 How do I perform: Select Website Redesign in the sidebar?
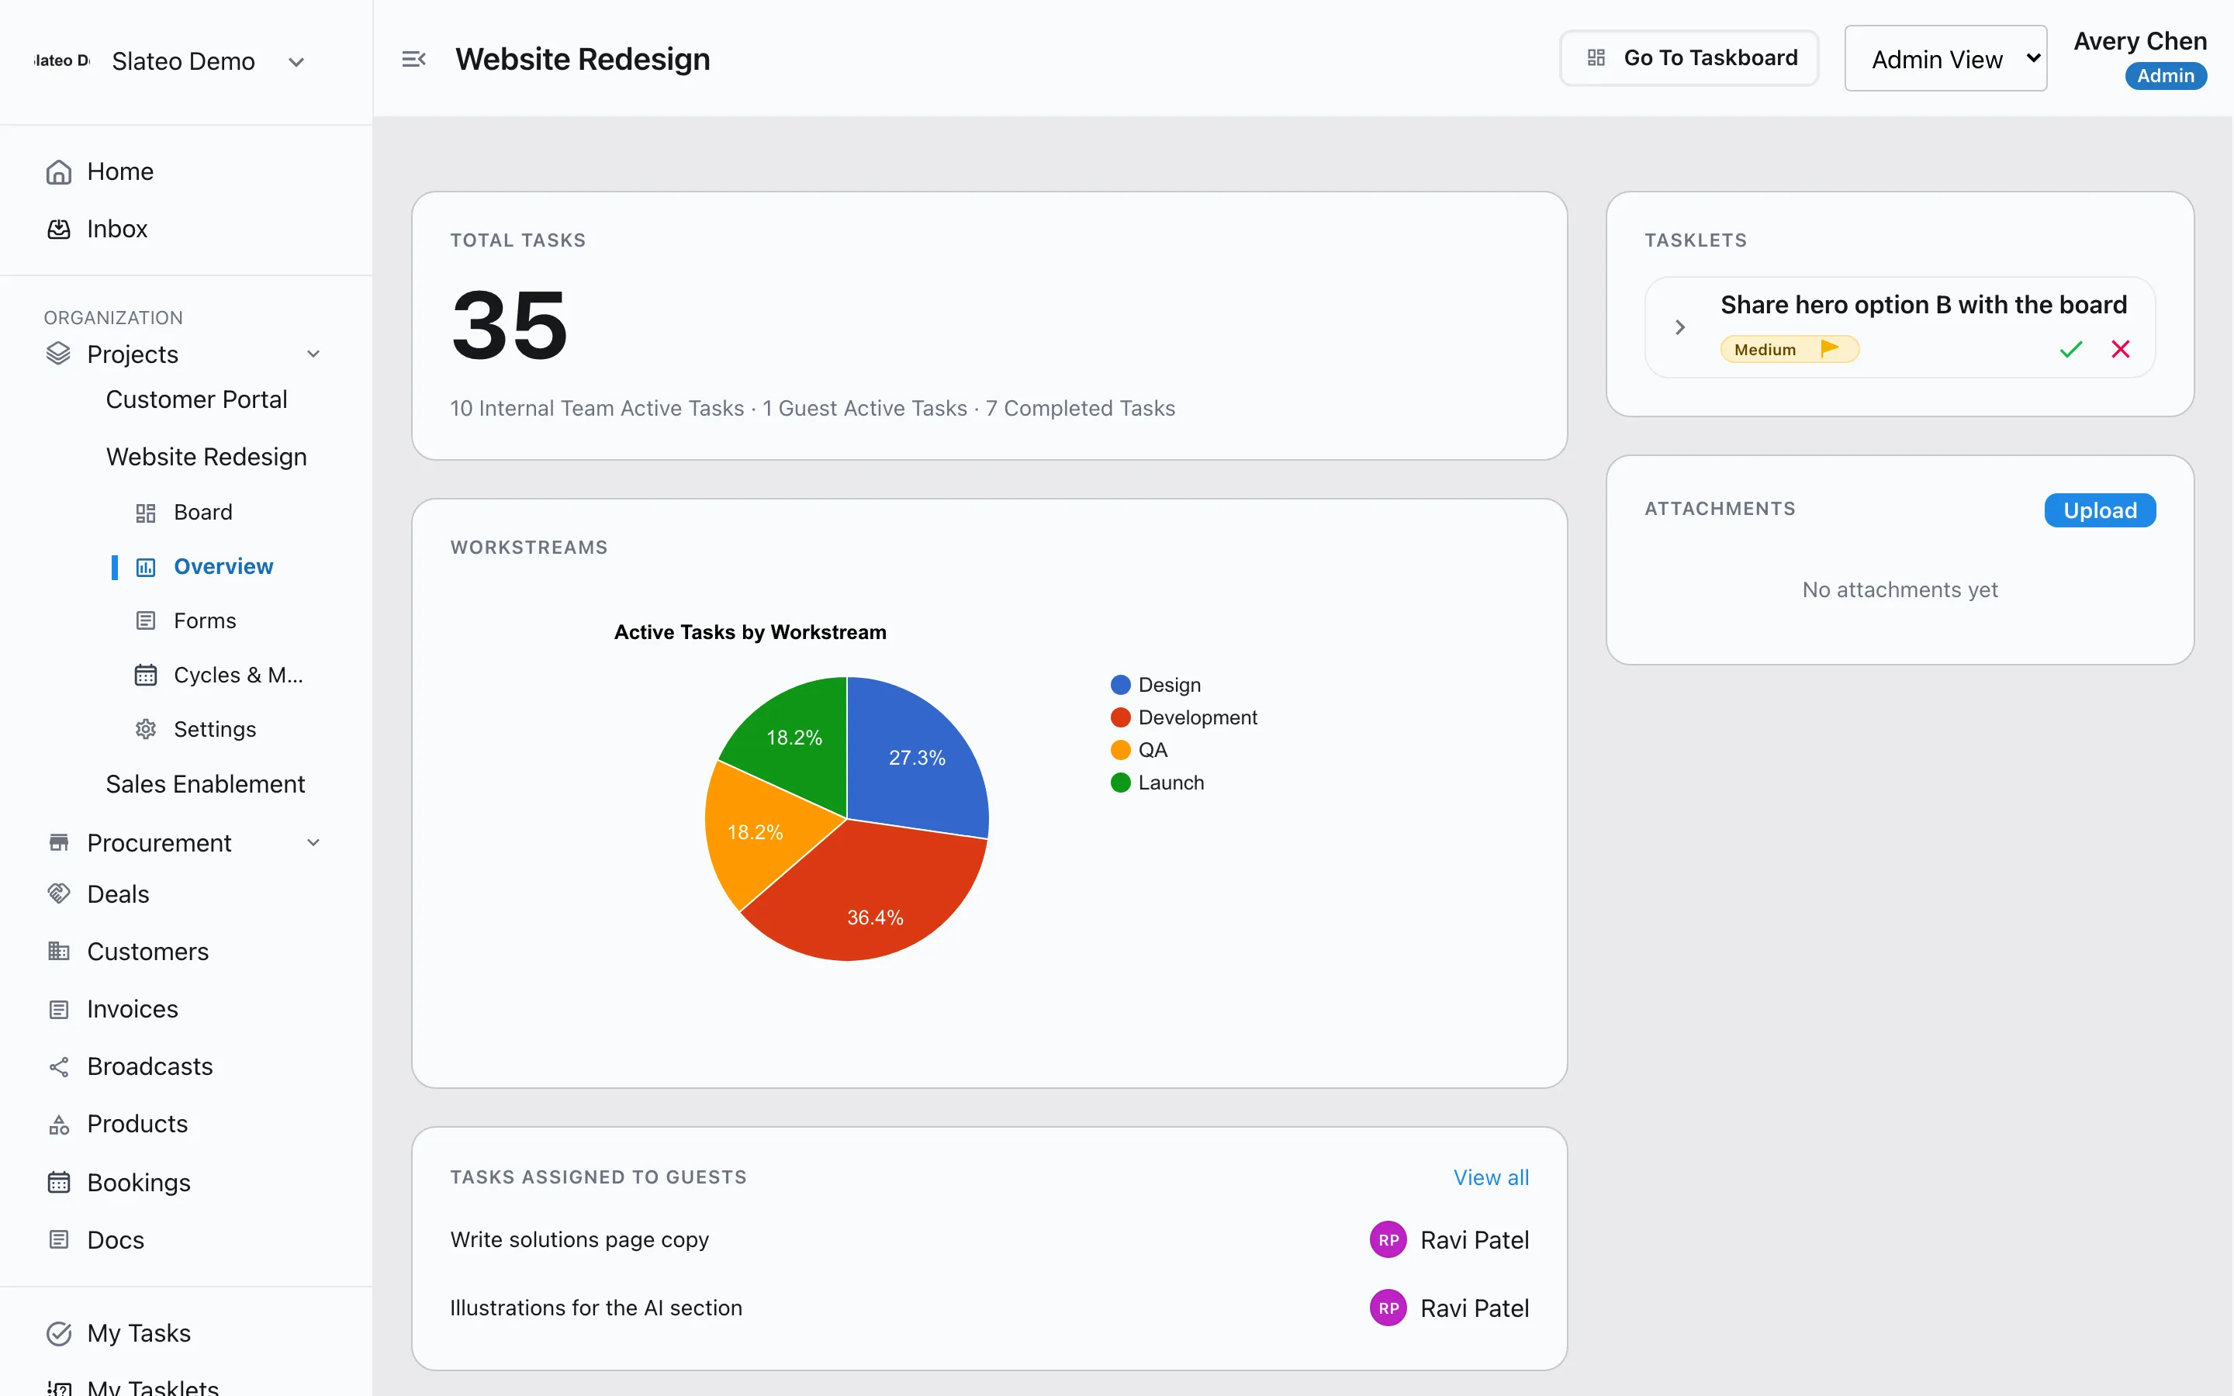click(207, 457)
